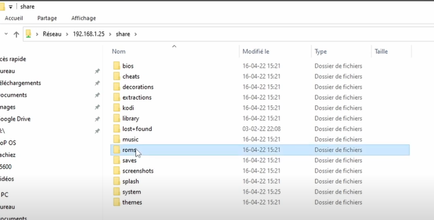Screen dimensions: 434x220
Task: Select the cheats folder icon
Action: (x=117, y=77)
